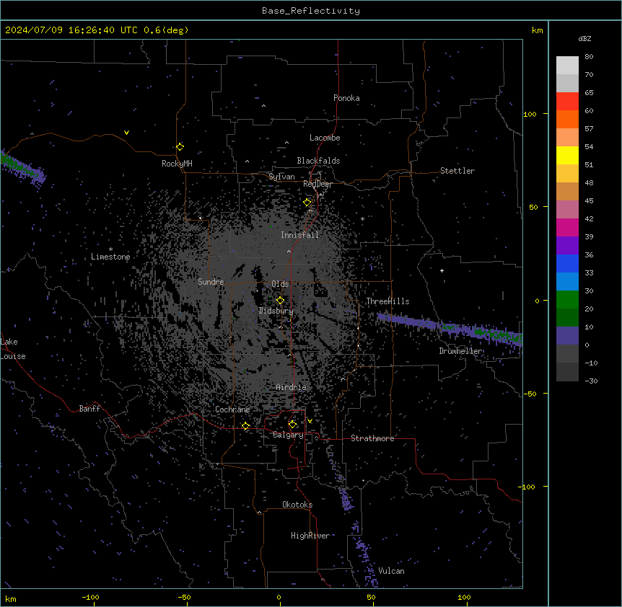This screenshot has width=622, height=607.
Task: Click the Lake Louise label
Action: pyautogui.click(x=13, y=349)
